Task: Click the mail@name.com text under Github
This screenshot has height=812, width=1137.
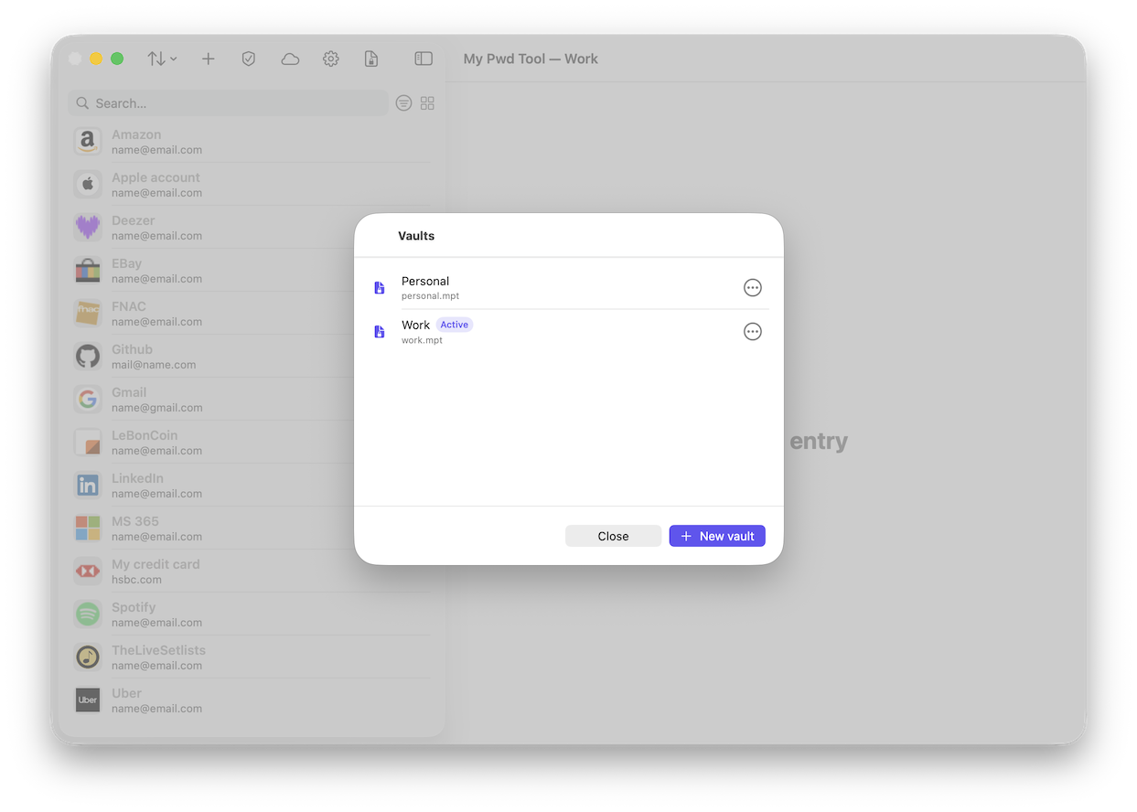Action: [x=154, y=365]
